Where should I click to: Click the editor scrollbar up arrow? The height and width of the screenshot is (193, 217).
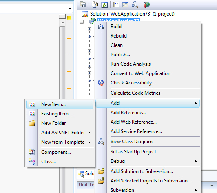point(62,22)
